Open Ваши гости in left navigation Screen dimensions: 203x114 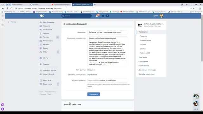48,84
